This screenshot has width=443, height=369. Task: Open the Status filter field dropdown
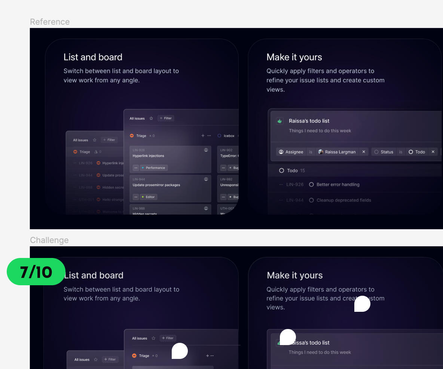(x=384, y=152)
